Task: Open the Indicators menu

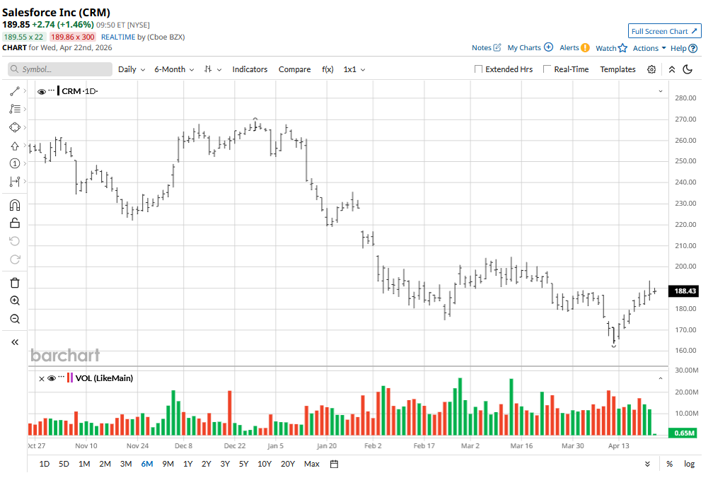Action: (250, 69)
